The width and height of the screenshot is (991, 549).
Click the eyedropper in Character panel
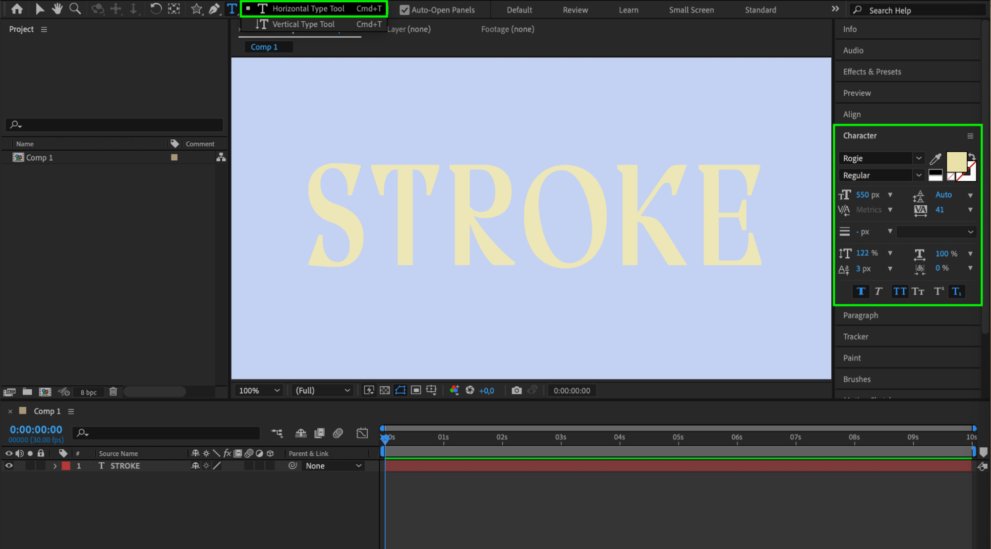(x=935, y=159)
